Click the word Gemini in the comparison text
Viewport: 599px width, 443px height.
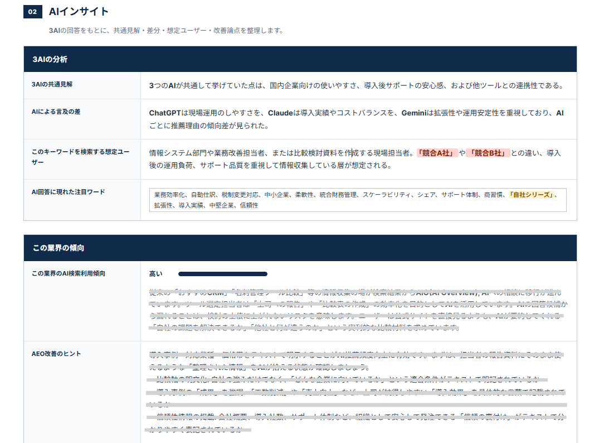[413, 113]
